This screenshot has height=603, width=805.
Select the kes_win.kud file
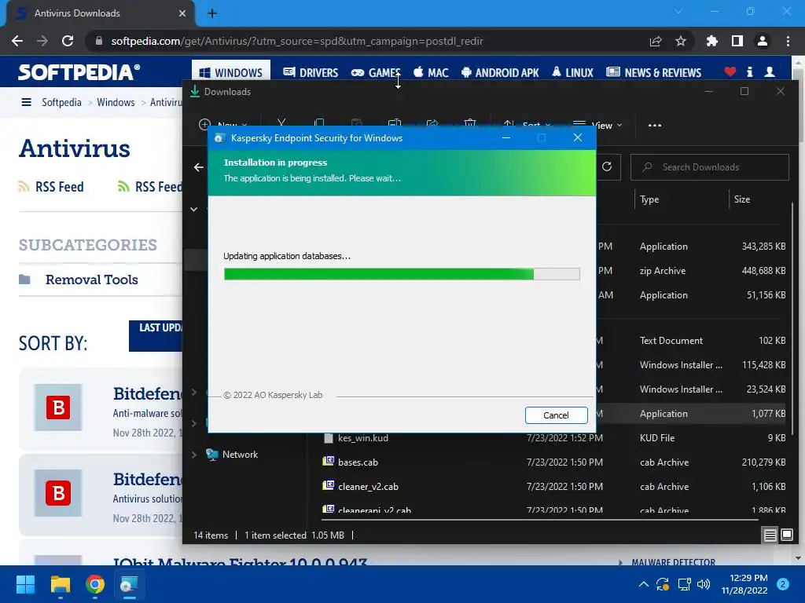click(x=363, y=438)
